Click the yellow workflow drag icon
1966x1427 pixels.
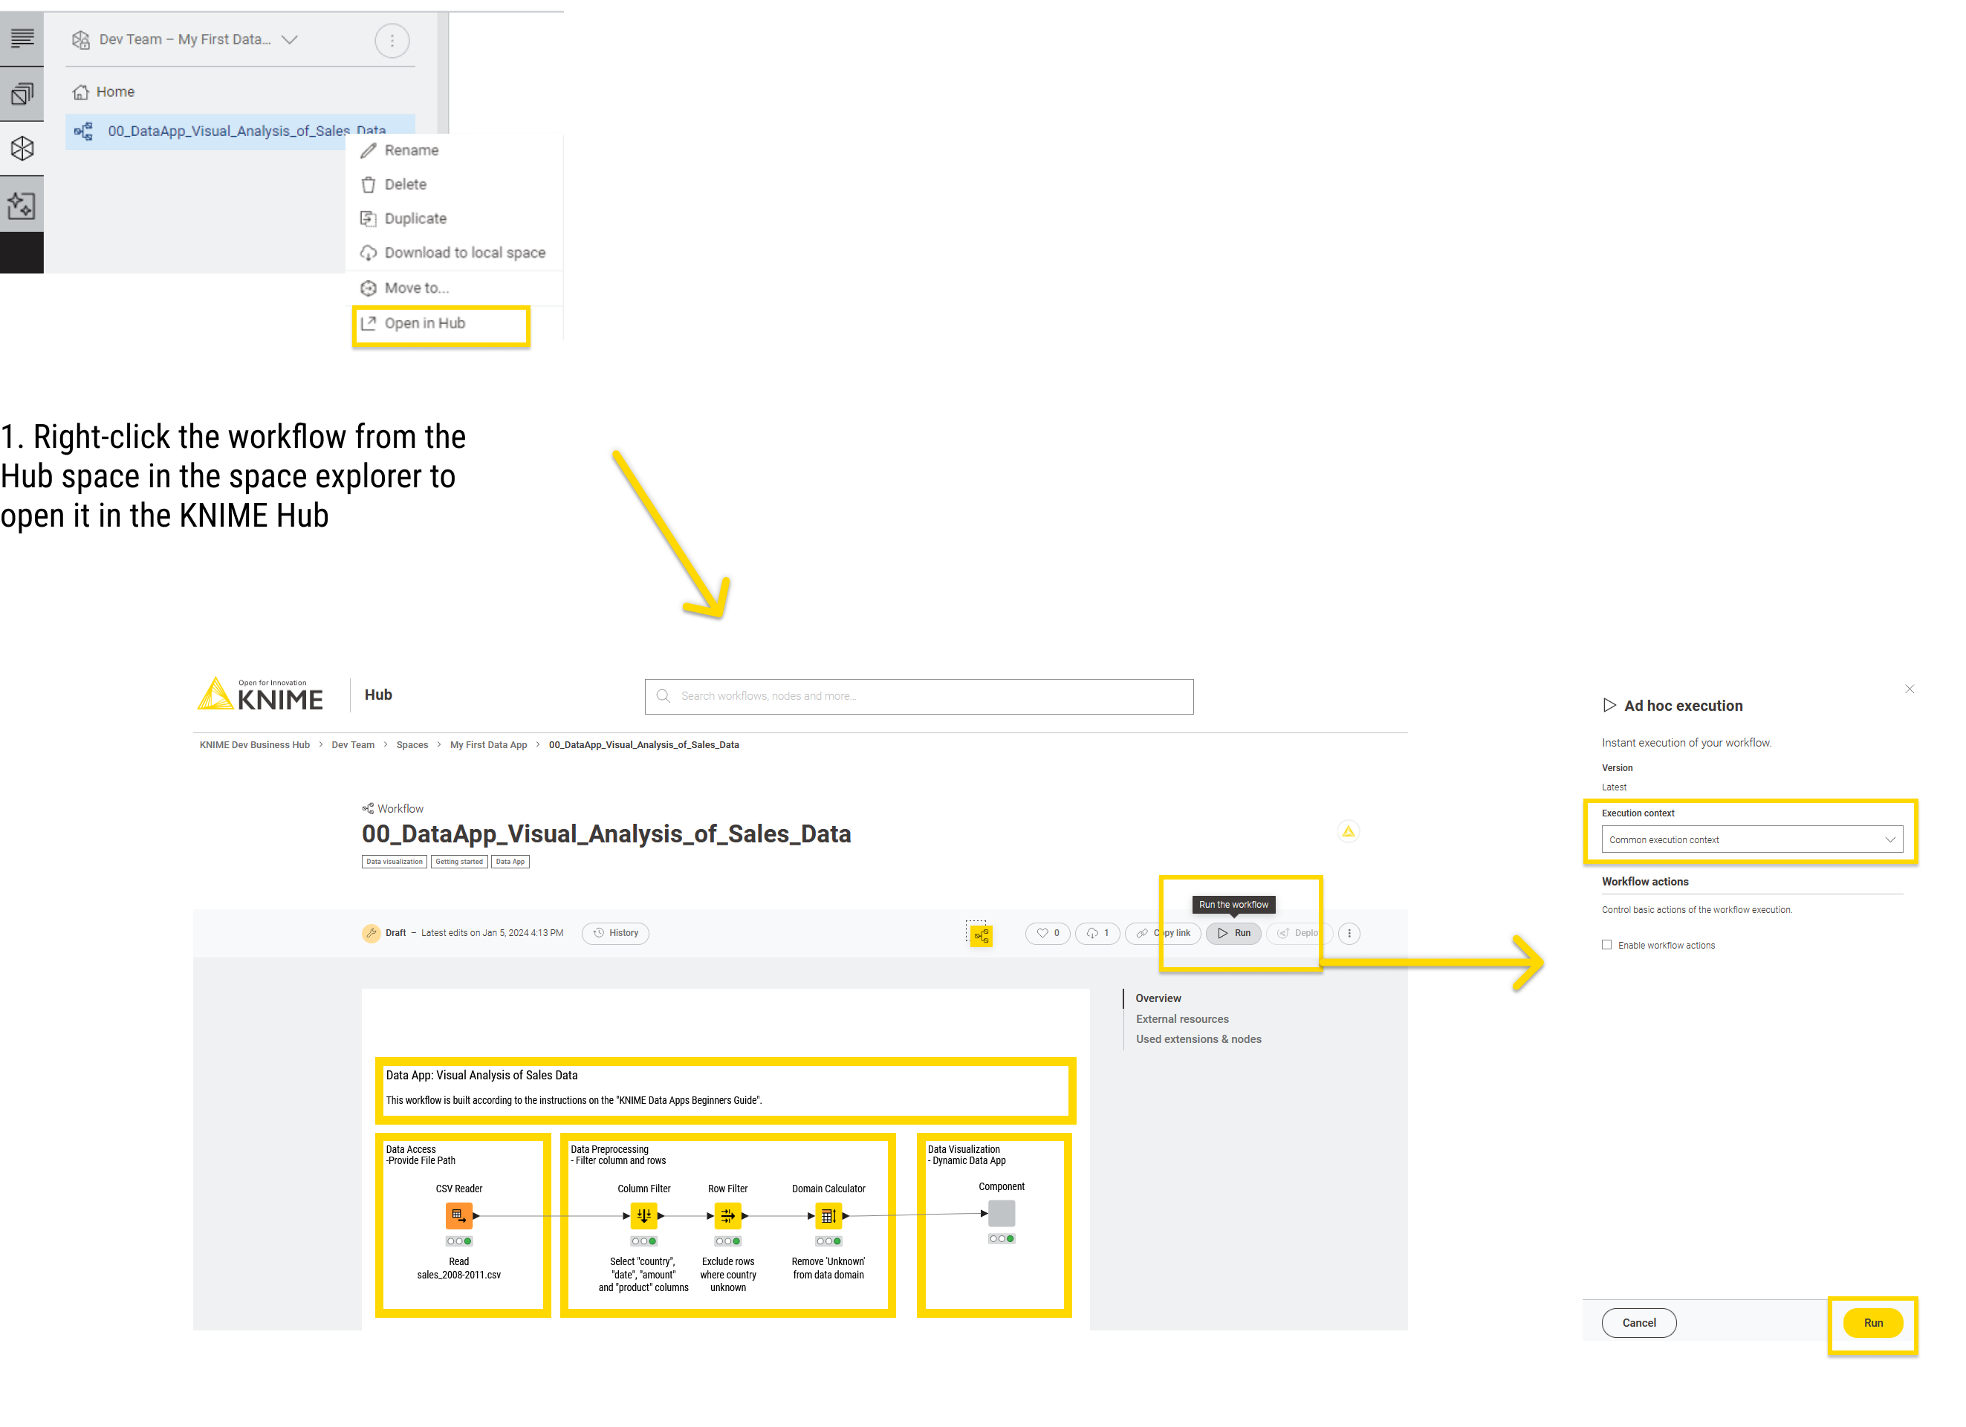click(981, 935)
